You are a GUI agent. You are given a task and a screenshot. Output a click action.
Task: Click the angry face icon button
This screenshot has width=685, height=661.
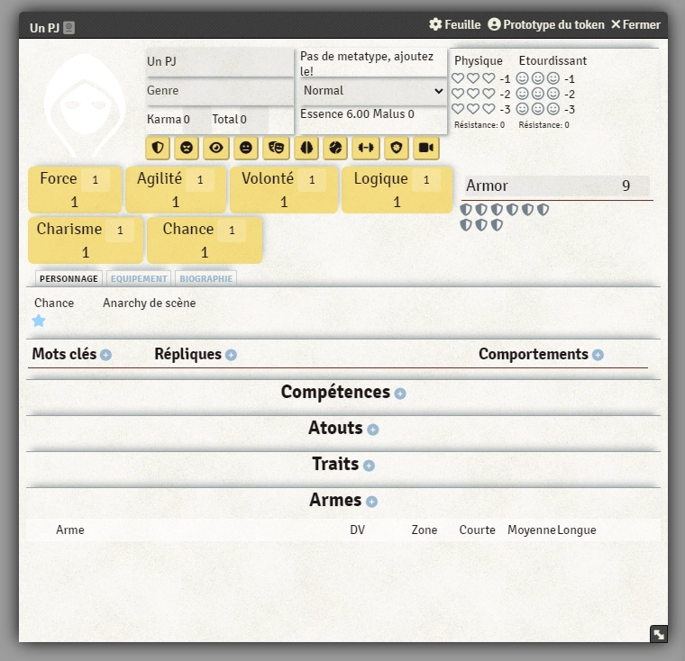click(x=187, y=148)
